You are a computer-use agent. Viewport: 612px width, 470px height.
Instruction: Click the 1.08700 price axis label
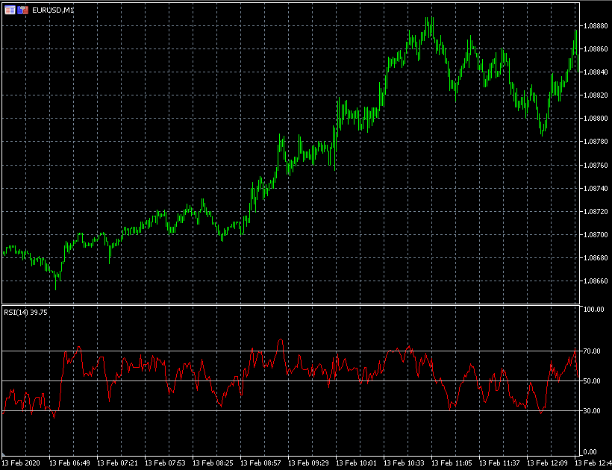pyautogui.click(x=596, y=235)
